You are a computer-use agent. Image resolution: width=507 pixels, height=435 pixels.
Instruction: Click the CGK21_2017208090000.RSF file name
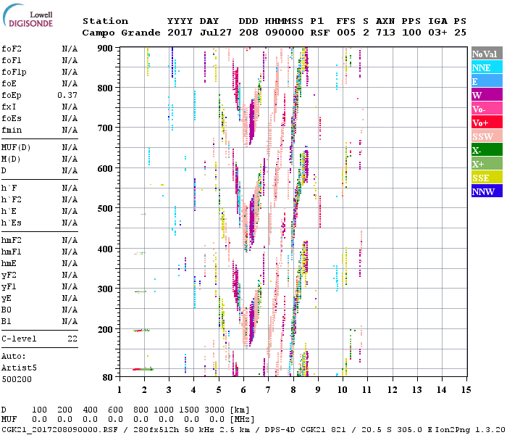[60, 430]
